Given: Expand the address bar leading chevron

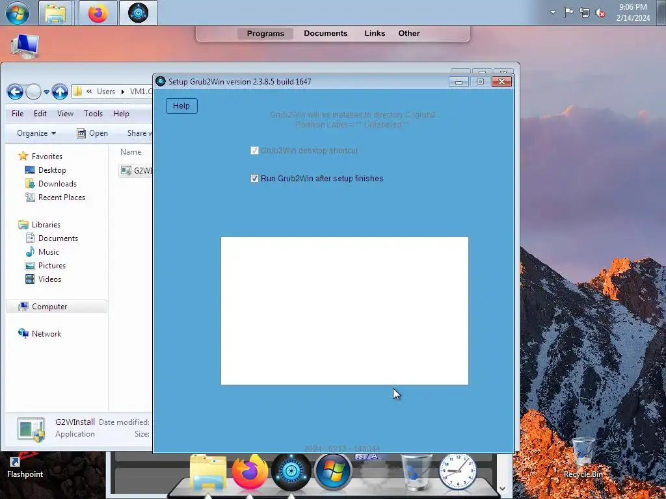Looking at the screenshot, I should (x=89, y=91).
